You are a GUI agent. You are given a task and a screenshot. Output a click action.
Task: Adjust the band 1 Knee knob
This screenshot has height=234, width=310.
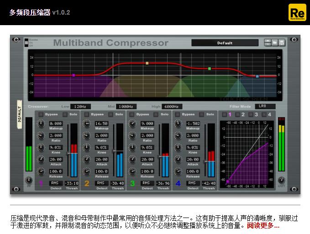(41, 148)
